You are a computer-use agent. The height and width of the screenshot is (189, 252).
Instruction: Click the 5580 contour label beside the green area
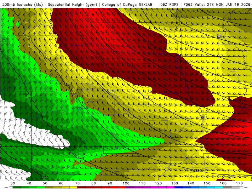point(74,94)
